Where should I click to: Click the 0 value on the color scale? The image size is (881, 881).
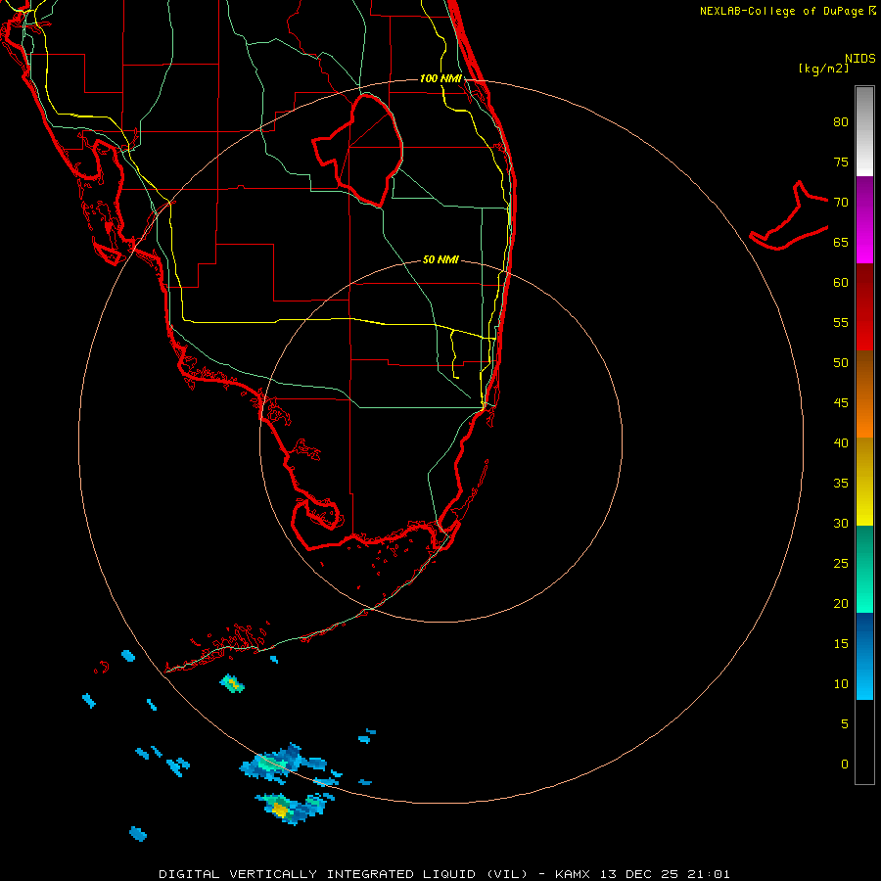tap(845, 765)
